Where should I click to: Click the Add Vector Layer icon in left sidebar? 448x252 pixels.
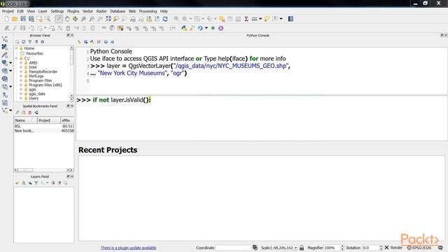pos(5,39)
